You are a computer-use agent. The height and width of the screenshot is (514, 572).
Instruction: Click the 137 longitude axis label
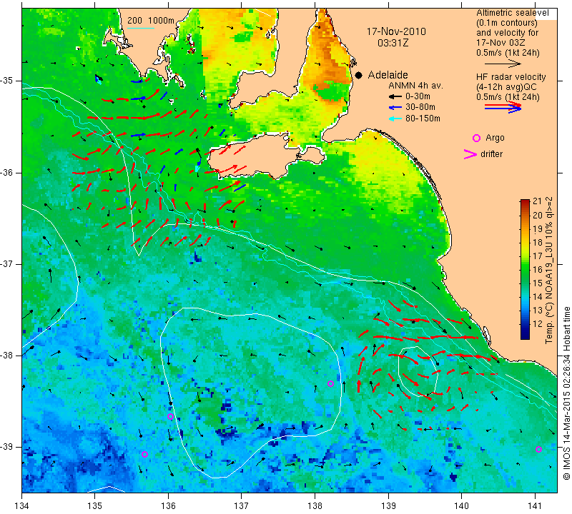pyautogui.click(x=241, y=506)
